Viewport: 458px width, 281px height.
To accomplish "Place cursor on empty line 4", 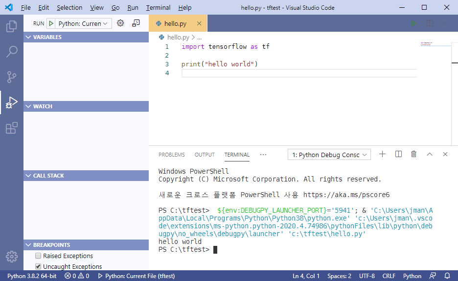I will (x=299, y=73).
